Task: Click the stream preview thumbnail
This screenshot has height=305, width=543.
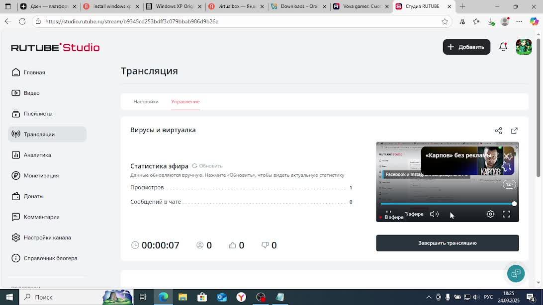Action: [x=448, y=182]
